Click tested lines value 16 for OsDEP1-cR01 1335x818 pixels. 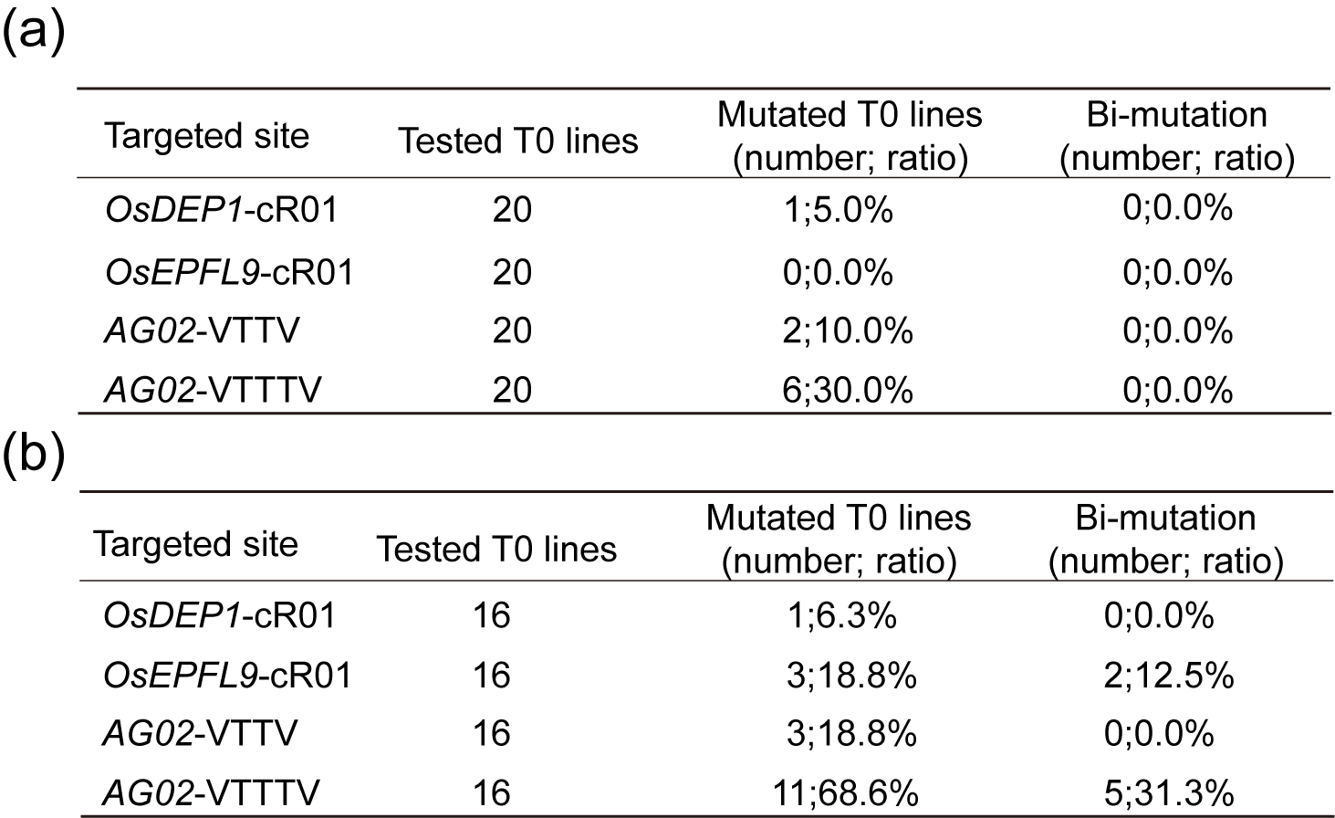click(492, 615)
